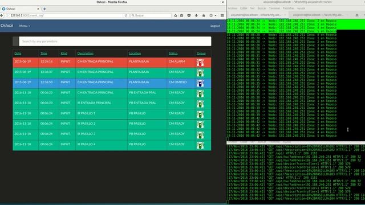Click the Pocket icon in Firefox toolbar
The width and height of the screenshot is (365, 205).
[x=189, y=15]
